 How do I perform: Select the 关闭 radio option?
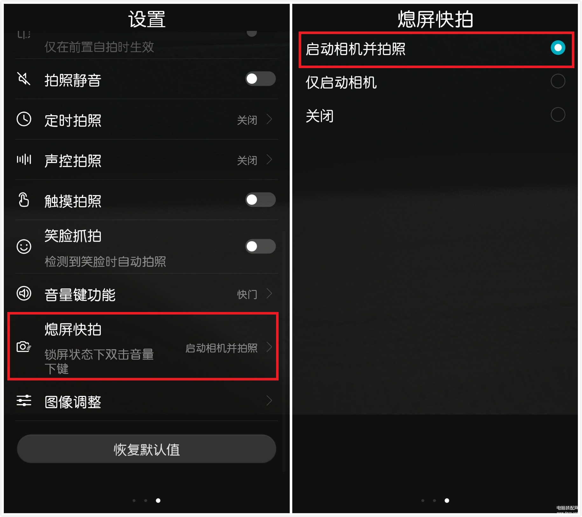[558, 115]
